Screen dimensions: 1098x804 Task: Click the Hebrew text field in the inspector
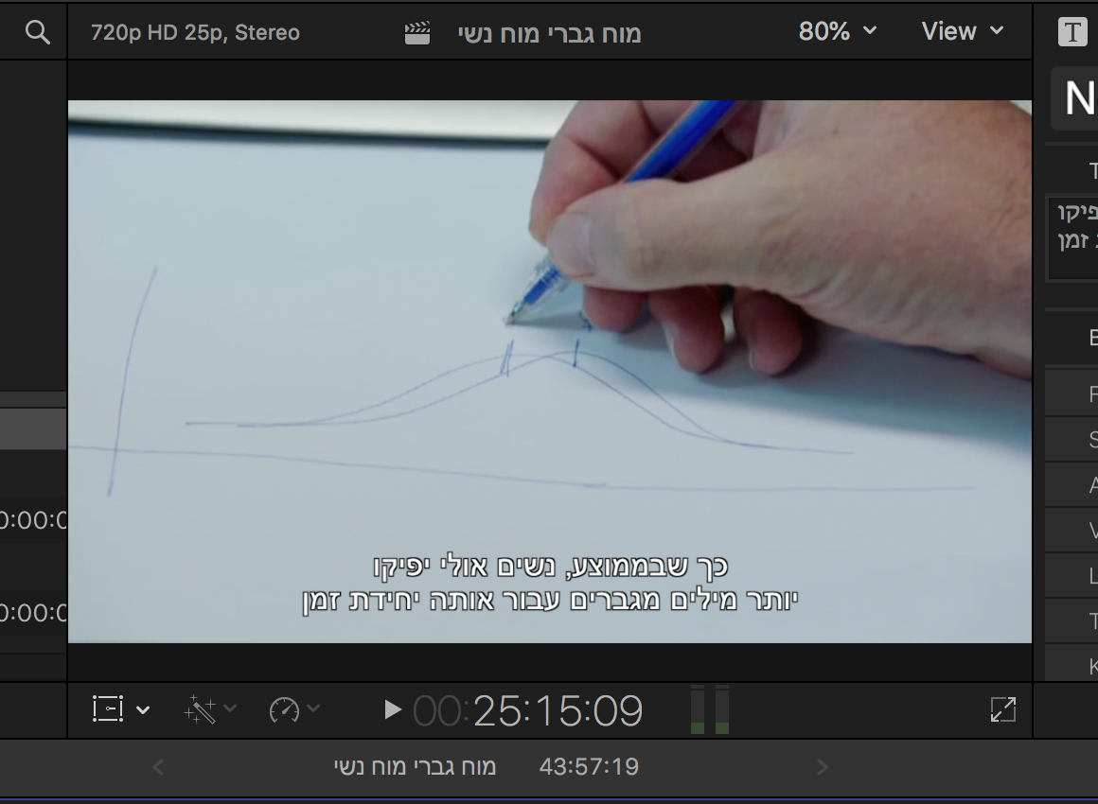(1074, 236)
